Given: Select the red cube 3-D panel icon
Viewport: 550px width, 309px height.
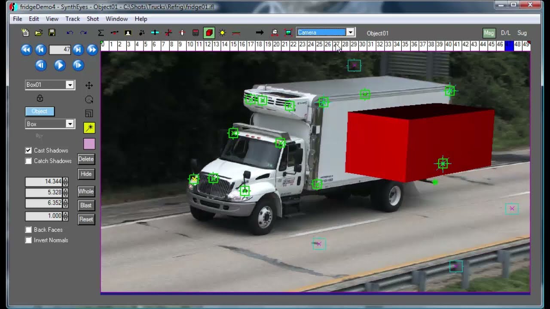Looking at the screenshot, I should (x=209, y=33).
